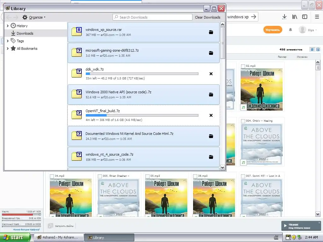Viewport: 323px width, 242px height.
Task: Click the OpenNT_final_build.7z progress bar
Action: [x=142, y=115]
